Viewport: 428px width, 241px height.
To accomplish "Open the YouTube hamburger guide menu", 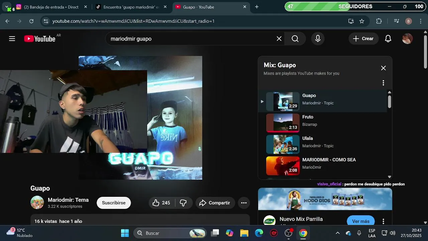I will point(12,39).
